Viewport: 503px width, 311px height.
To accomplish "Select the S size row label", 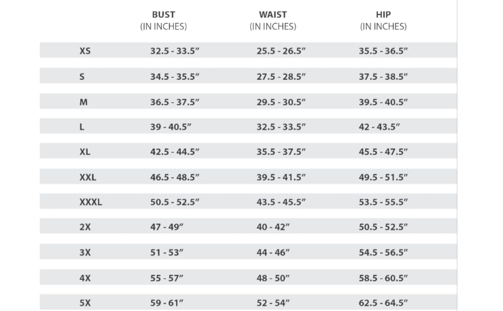I will point(82,77).
